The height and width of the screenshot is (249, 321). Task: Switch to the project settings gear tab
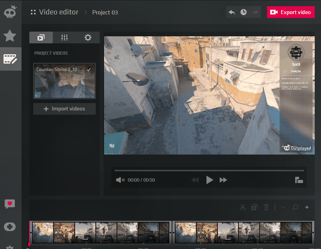point(88,37)
